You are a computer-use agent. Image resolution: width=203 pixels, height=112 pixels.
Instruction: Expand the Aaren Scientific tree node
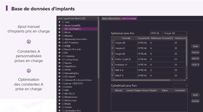coord(59,25)
